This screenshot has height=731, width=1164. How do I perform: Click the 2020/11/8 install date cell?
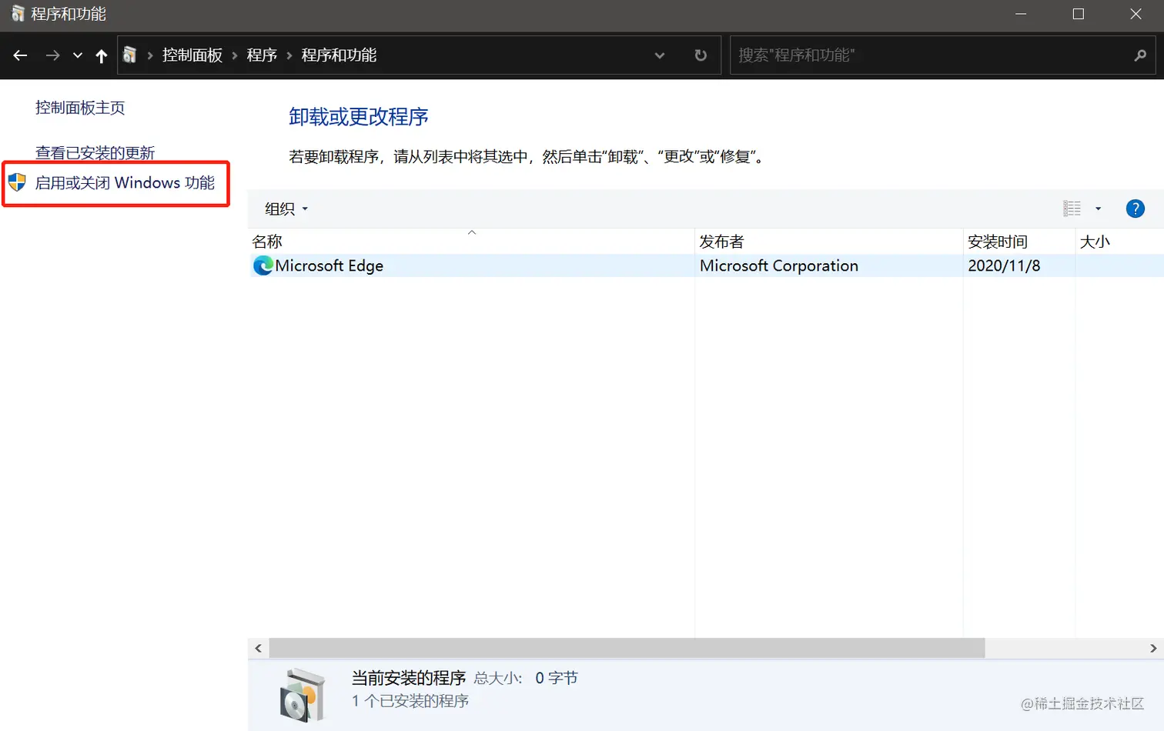point(1004,265)
